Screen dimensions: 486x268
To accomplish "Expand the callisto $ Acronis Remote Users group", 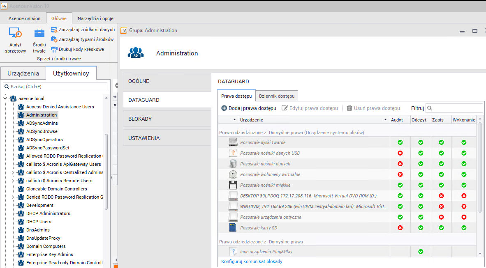I will coord(12,181).
